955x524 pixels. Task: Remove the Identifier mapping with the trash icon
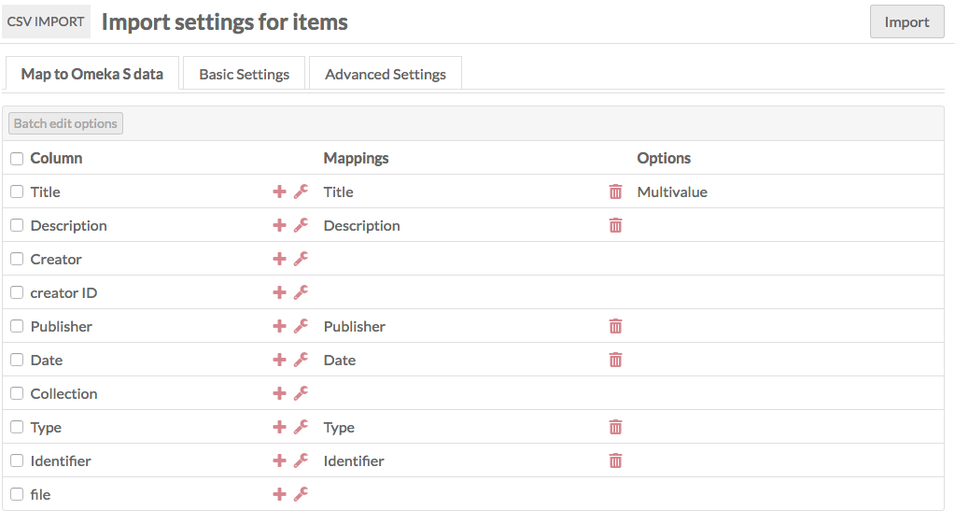(x=616, y=460)
